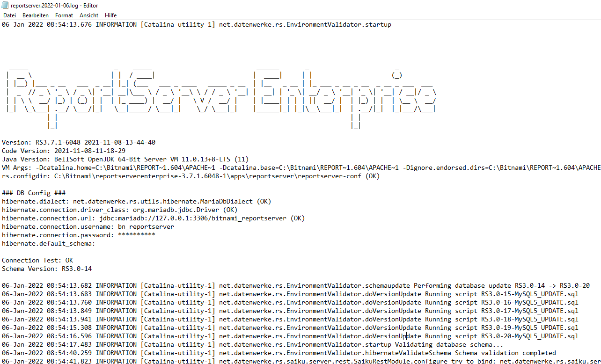The height and width of the screenshot is (364, 601).
Task: Click the 'Schema validation completed' line
Action: coord(279,353)
